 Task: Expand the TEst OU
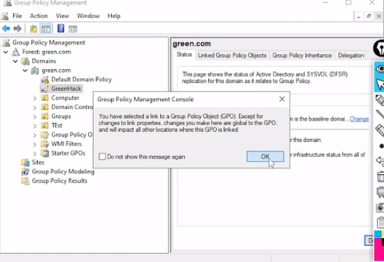[x=35, y=126]
